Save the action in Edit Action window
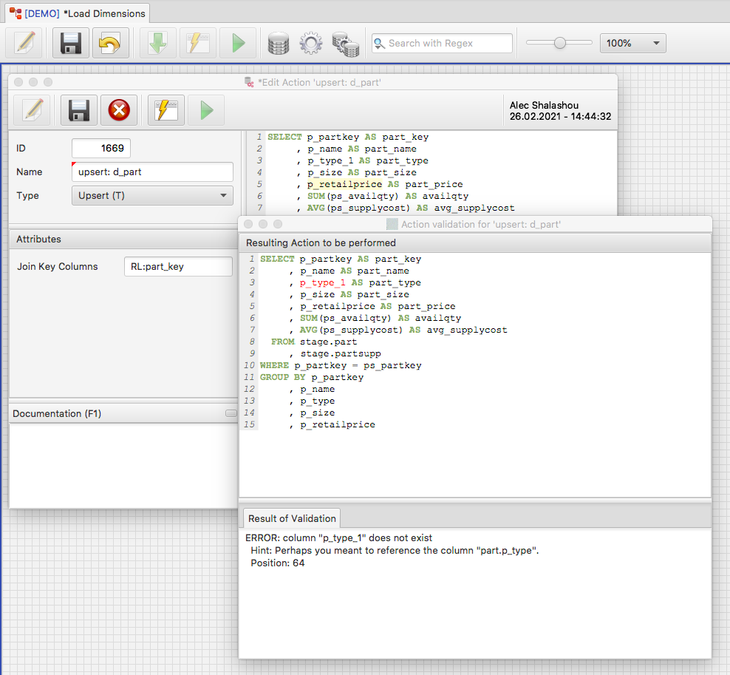The width and height of the screenshot is (730, 675). coord(79,111)
